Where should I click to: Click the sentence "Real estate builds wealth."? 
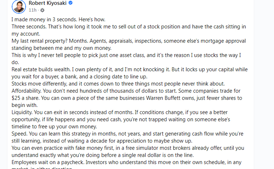pyautogui.click(x=41, y=69)
